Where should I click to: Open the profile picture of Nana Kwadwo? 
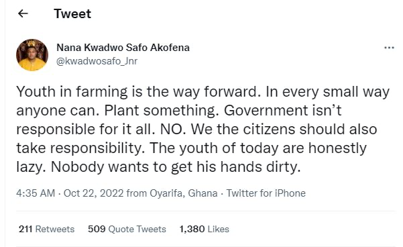pyautogui.click(x=32, y=55)
